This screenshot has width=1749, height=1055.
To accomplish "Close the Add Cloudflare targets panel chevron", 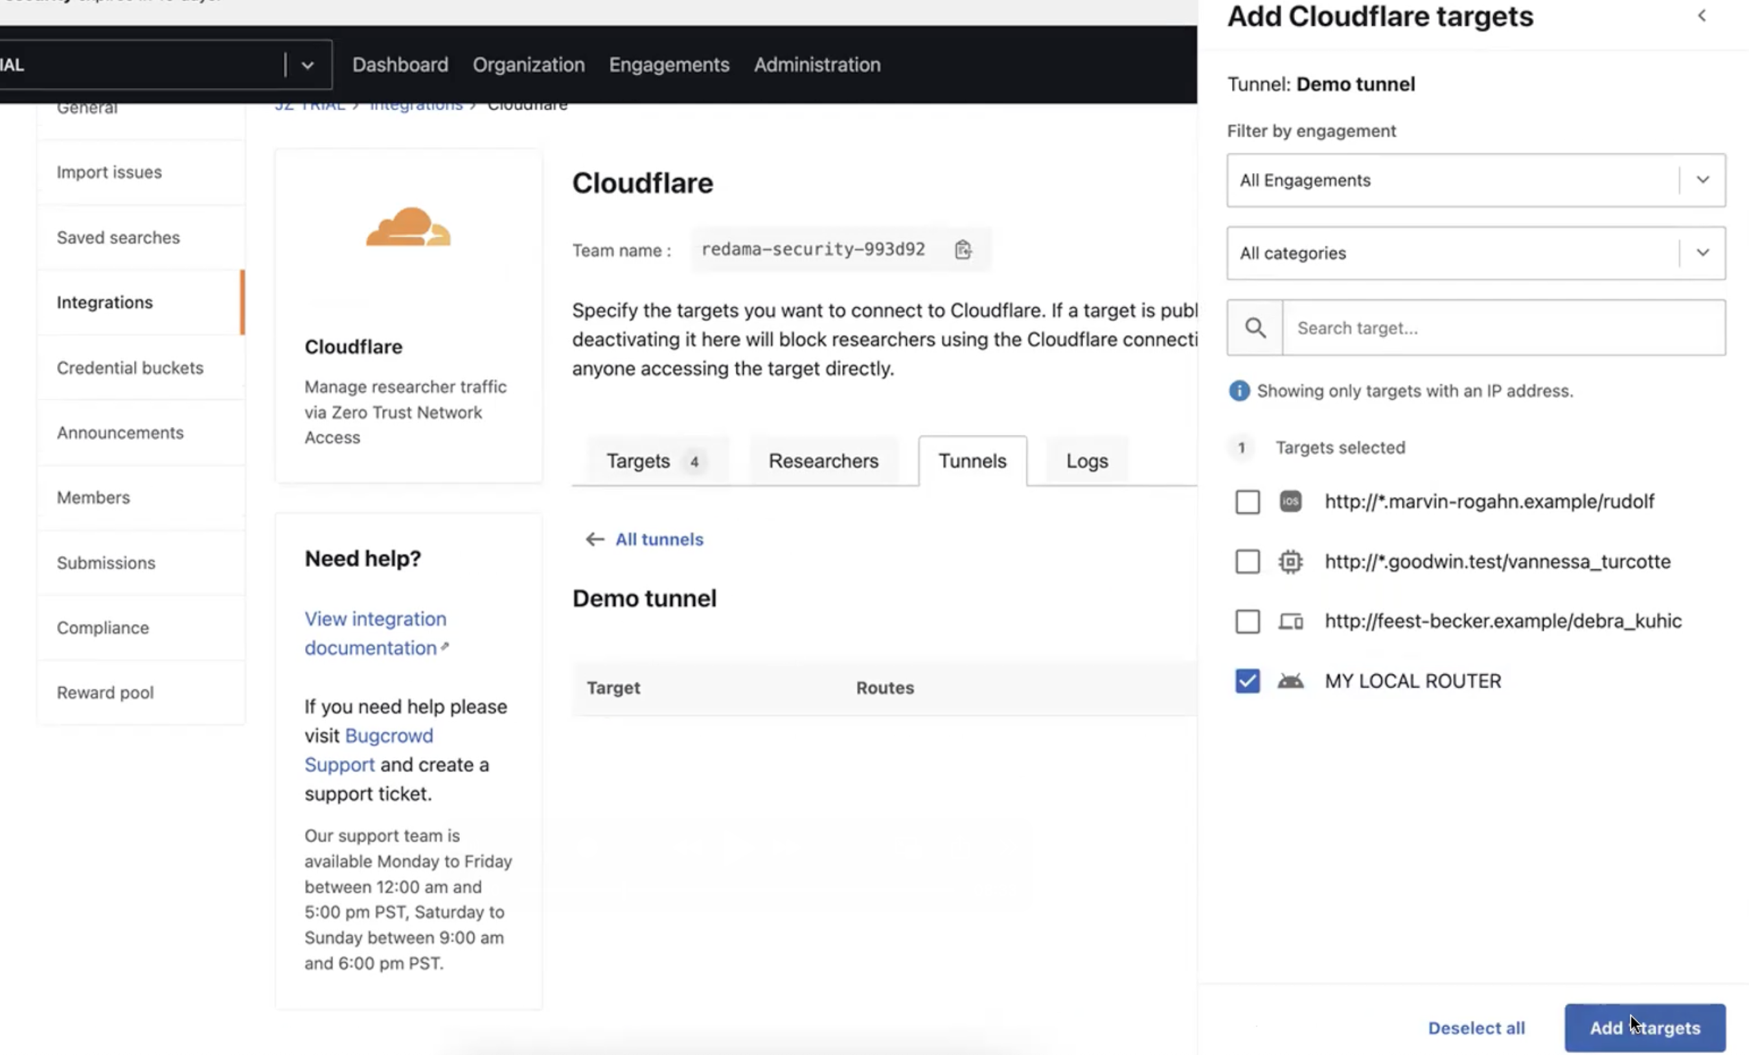I will pyautogui.click(x=1702, y=16).
